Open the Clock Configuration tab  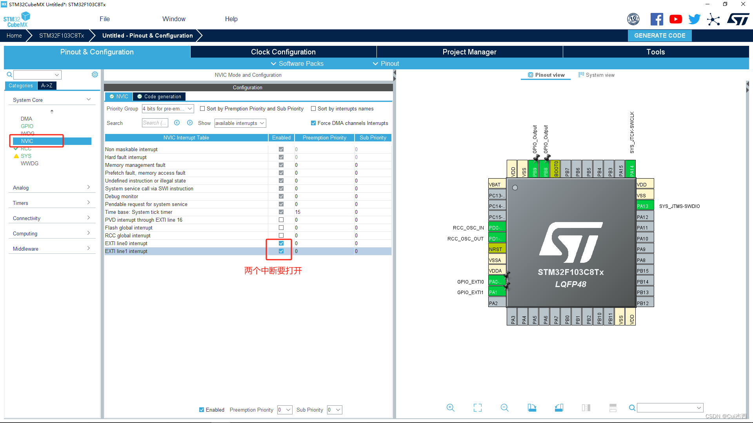(284, 52)
